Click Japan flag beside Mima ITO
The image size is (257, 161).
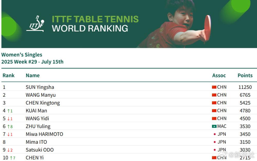click(215, 142)
